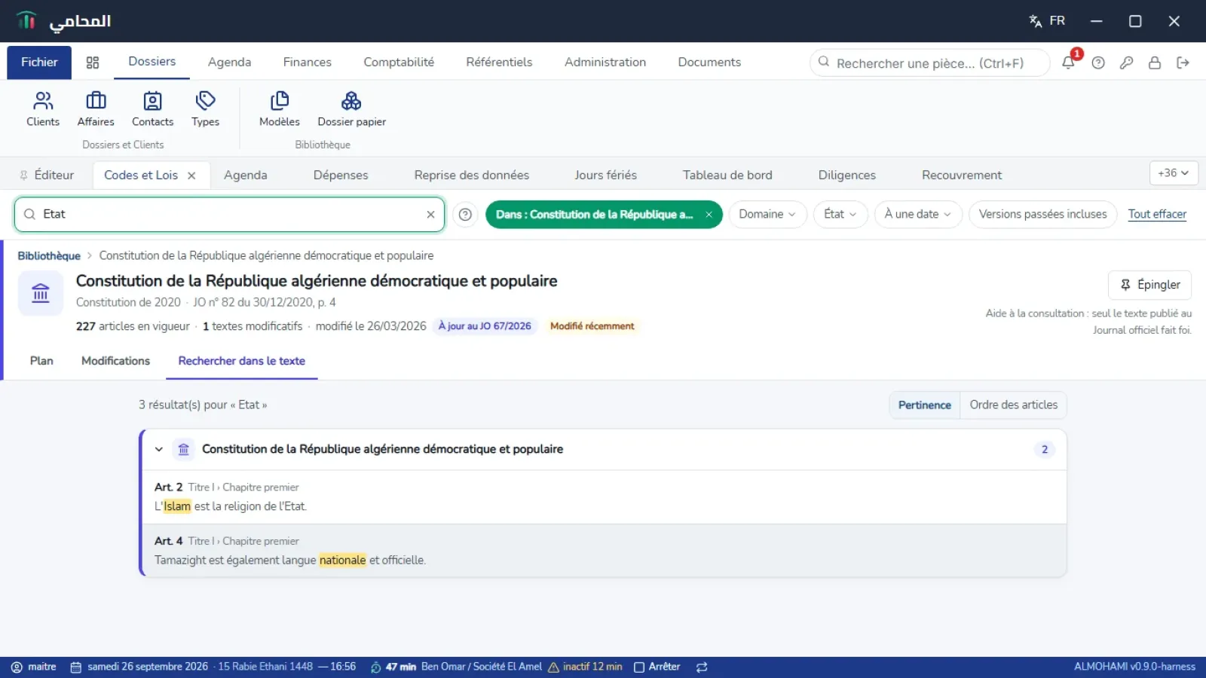The image size is (1206, 678).
Task: Click the maitre user status icon
Action: click(x=17, y=667)
